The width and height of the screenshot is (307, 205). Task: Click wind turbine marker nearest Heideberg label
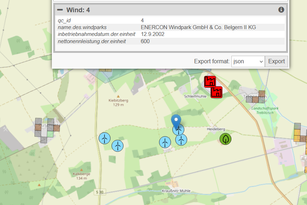(x=181, y=140)
